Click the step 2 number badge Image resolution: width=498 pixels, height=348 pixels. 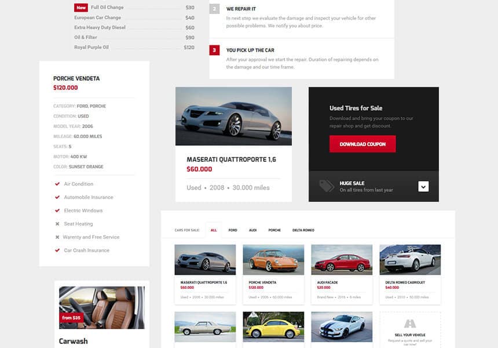click(214, 9)
